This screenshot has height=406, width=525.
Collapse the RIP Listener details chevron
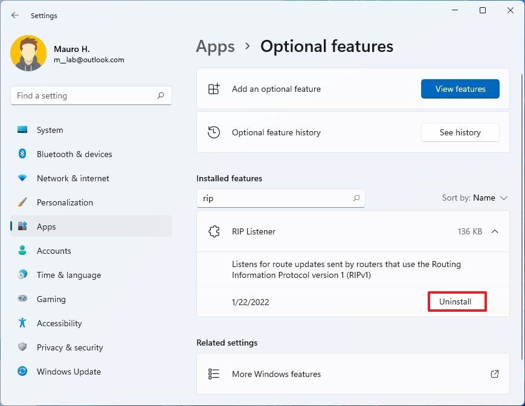(495, 231)
